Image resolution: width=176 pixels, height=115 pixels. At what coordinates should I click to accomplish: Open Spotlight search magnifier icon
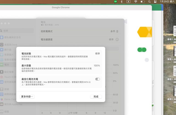click(149, 2)
